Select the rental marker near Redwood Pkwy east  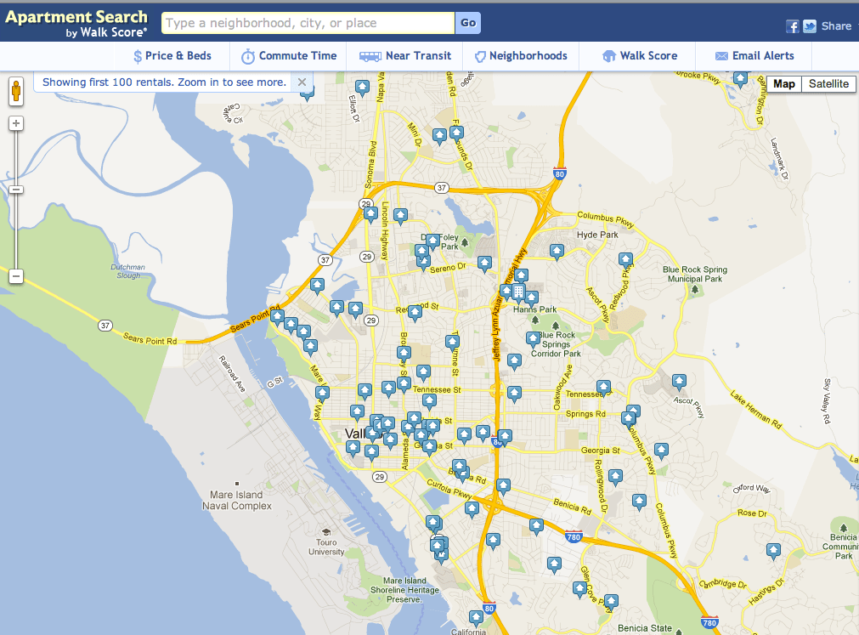pos(625,260)
